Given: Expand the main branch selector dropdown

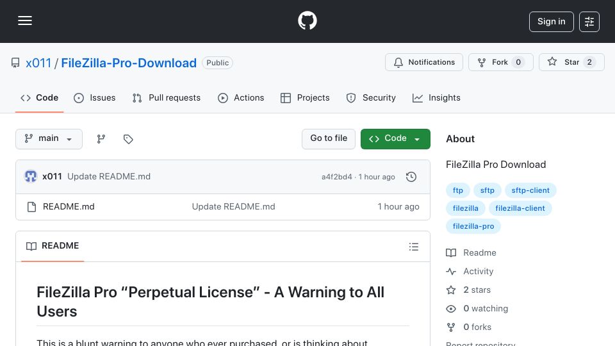Looking at the screenshot, I should coord(49,139).
